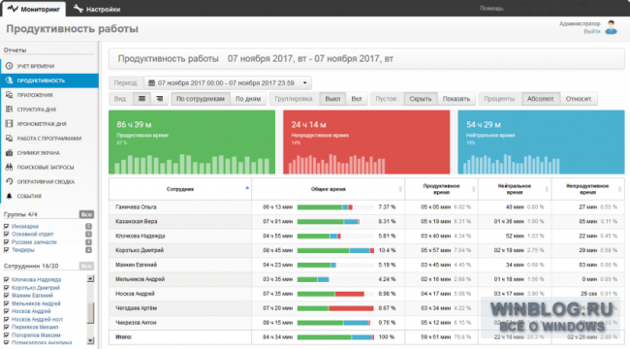Switch to the Мониторинг tab
This screenshot has width=630, height=349.
point(34,9)
